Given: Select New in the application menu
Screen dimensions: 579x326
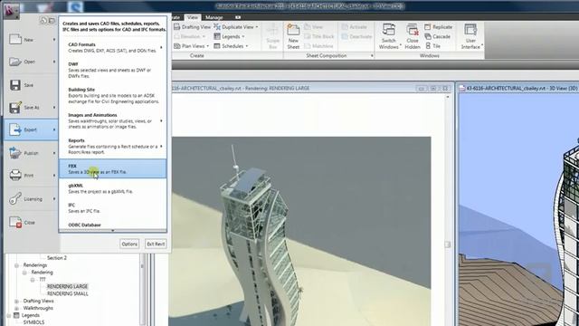Looking at the screenshot, I should [32, 40].
